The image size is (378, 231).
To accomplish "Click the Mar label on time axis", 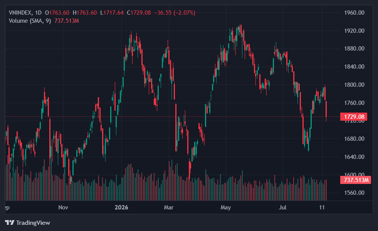I will point(169,207).
